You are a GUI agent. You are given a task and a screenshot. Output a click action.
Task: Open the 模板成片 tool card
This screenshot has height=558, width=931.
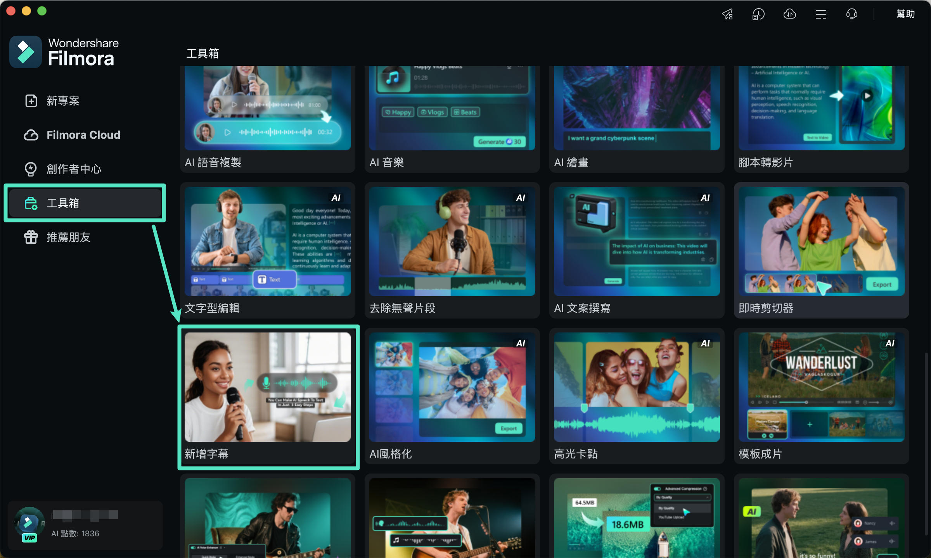tap(822, 396)
